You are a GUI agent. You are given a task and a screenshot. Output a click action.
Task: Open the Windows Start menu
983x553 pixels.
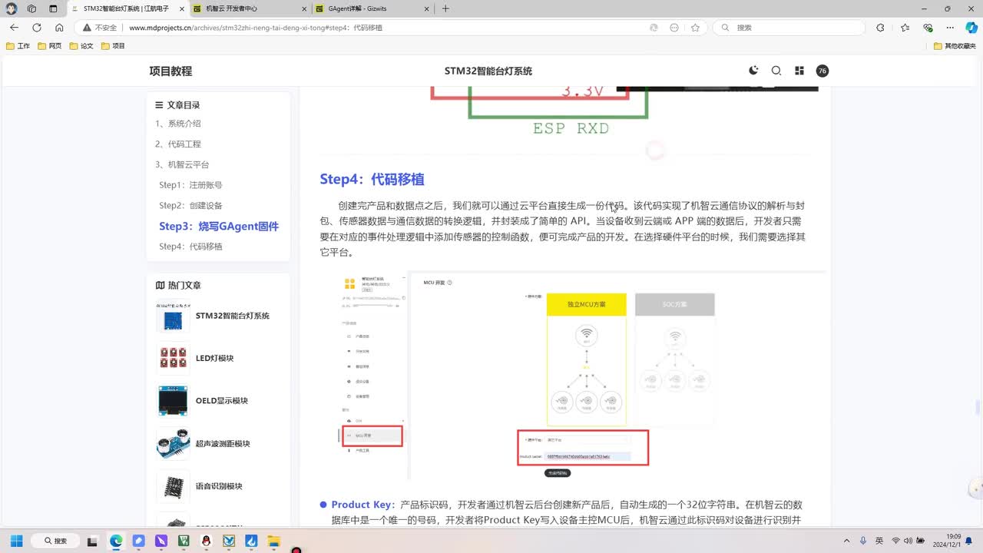(16, 541)
